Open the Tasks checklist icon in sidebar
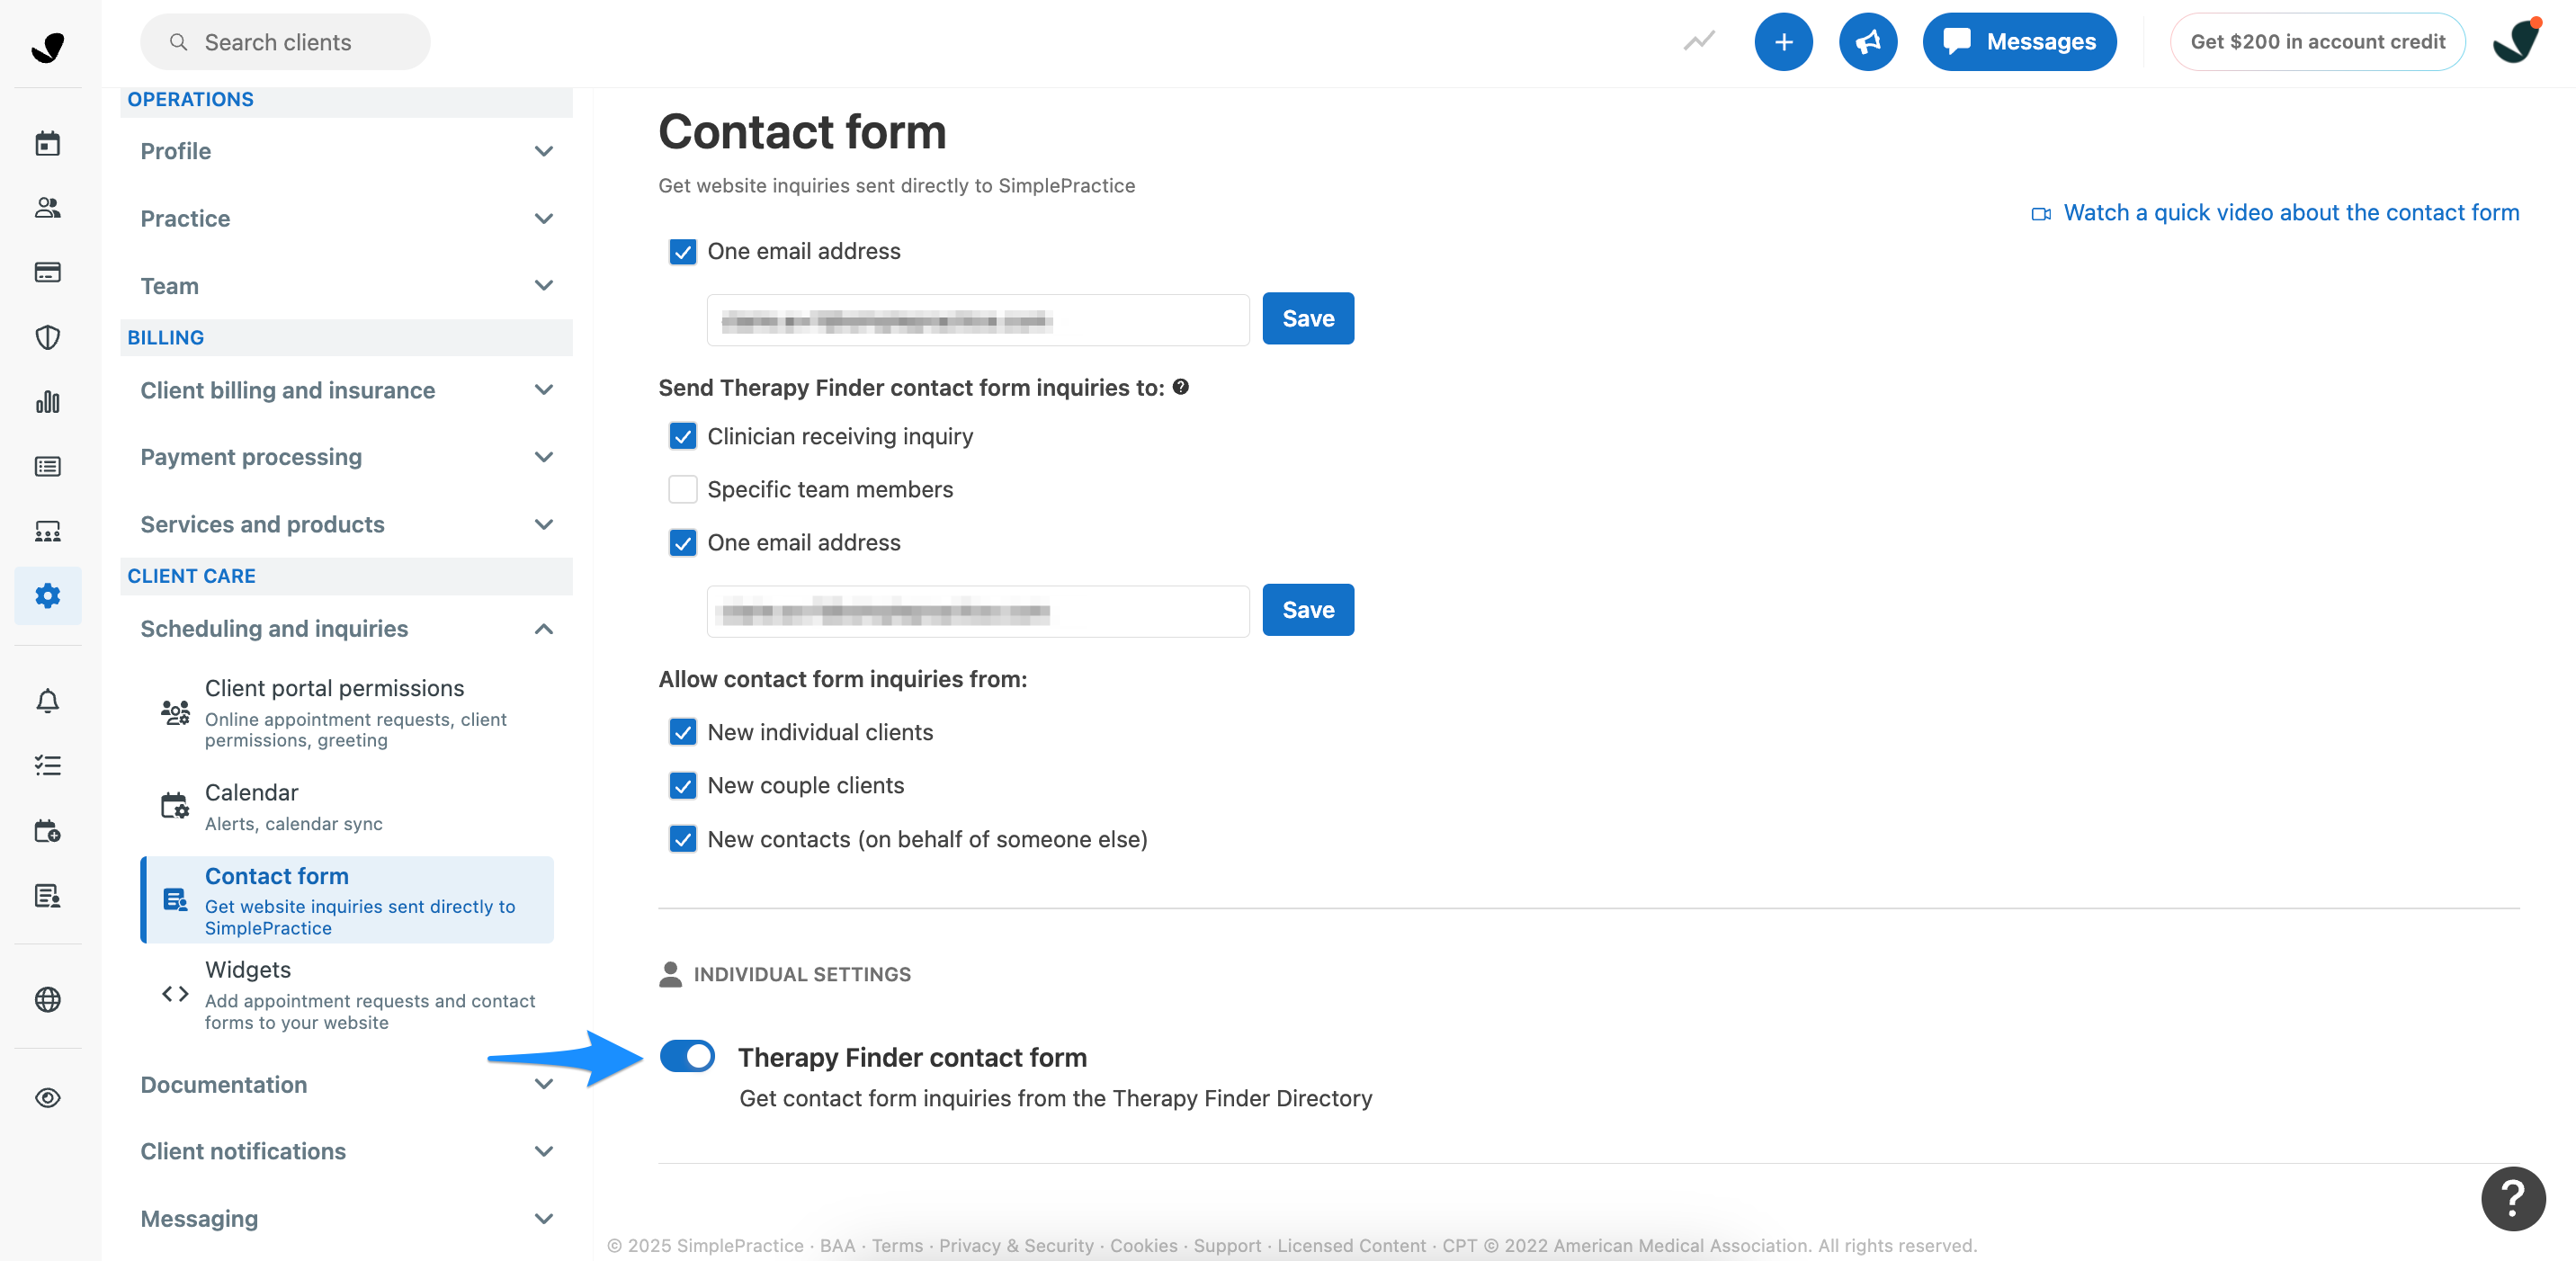Image resolution: width=2576 pixels, height=1261 pixels. 47,766
